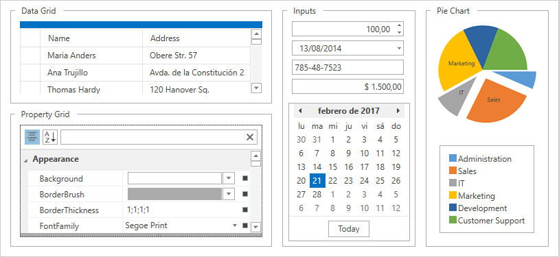This screenshot has width=559, height=257.
Task: Select the highlighted day 21 in calendar
Action: [x=317, y=180]
